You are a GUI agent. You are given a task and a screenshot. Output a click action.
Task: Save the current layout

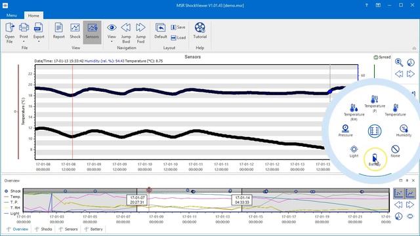click(178, 28)
